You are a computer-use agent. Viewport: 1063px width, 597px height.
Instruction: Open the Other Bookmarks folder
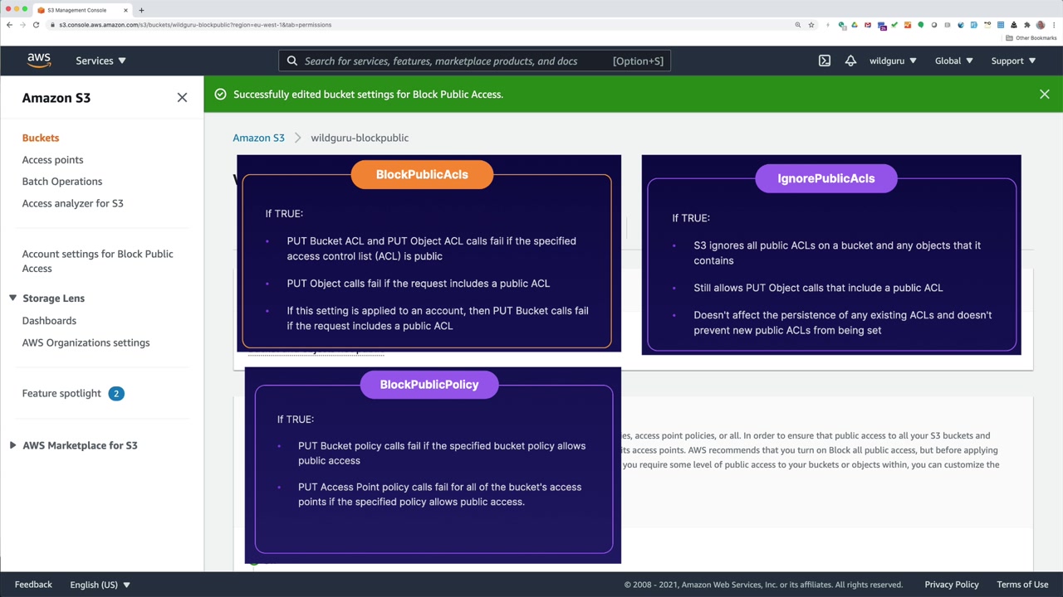coord(1031,38)
